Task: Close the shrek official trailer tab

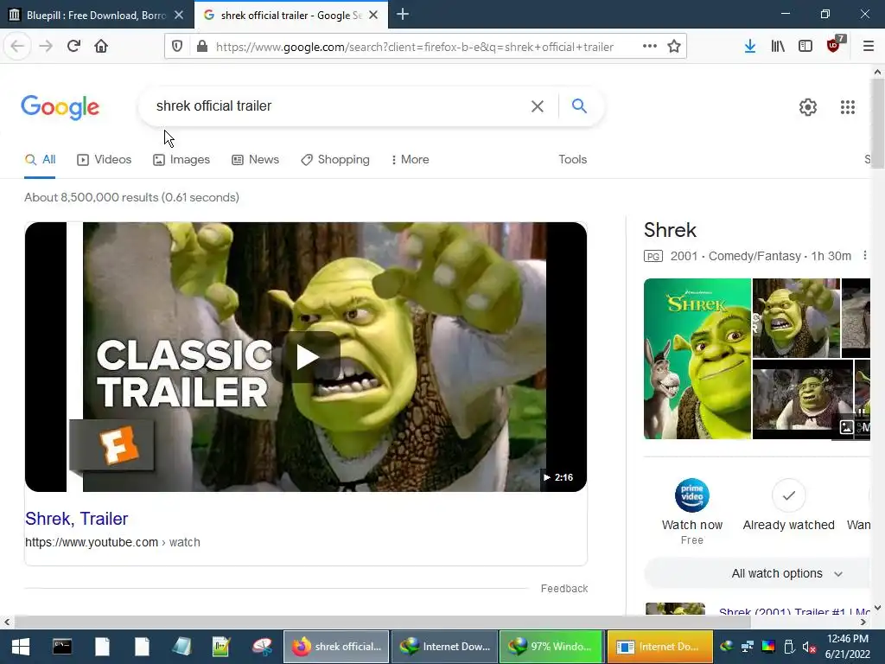Action: point(373,16)
